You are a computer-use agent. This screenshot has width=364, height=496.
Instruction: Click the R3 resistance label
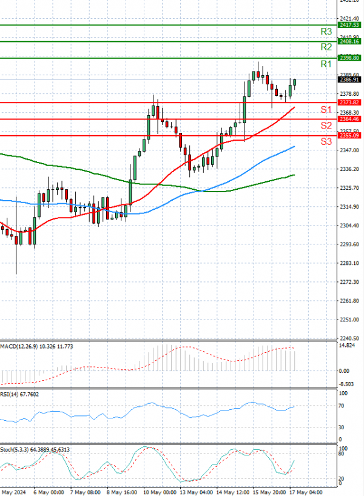point(326,32)
